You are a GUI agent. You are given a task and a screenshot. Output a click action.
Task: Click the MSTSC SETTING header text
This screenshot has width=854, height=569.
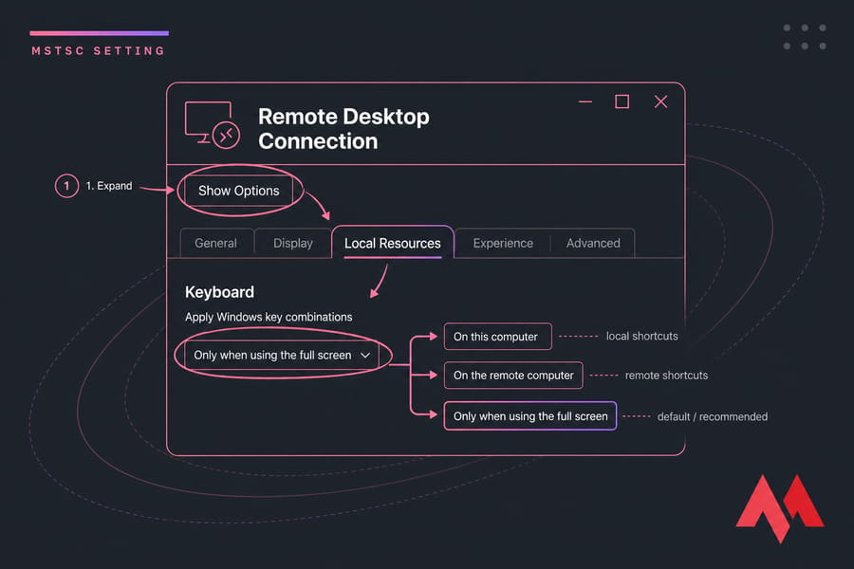coord(98,51)
